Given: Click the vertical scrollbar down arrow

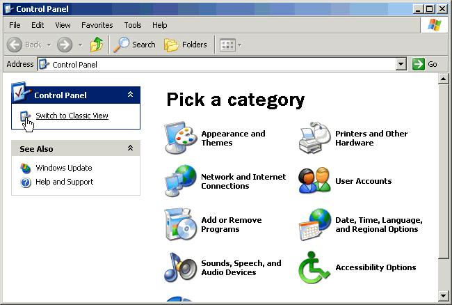Looking at the screenshot, I should click(443, 295).
